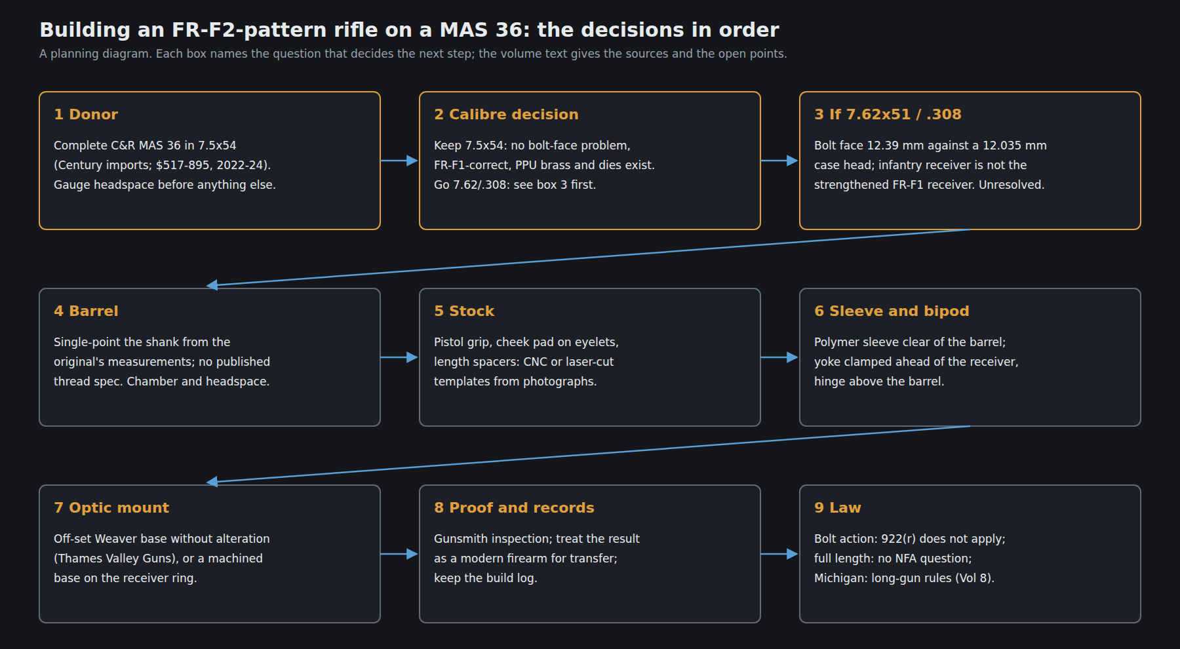This screenshot has width=1180, height=649.
Task: Click the '2 Calibre decision' heading
Action: point(506,114)
